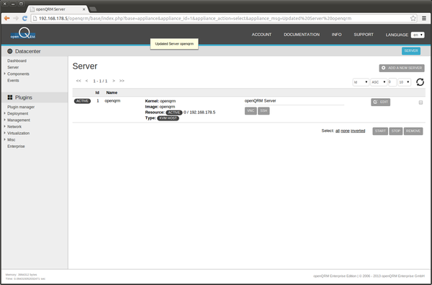Go to Dashboard in sidebar
Image resolution: width=432 pixels, height=285 pixels.
[x=17, y=61]
